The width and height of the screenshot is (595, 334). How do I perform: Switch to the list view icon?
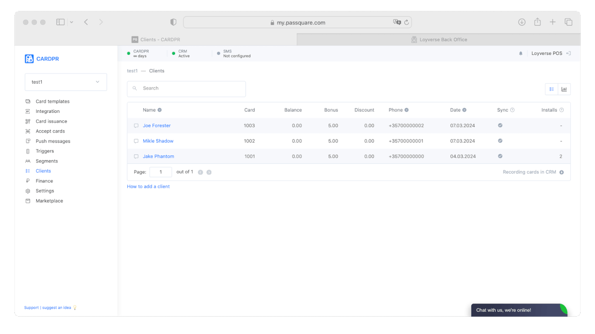pos(551,89)
